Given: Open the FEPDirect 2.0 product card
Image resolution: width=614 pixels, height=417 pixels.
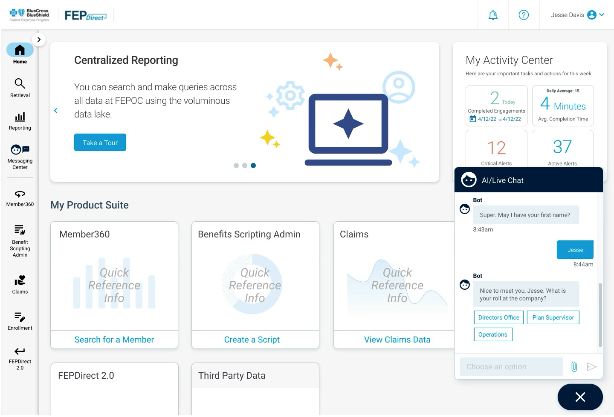Looking at the screenshot, I should (x=114, y=389).
